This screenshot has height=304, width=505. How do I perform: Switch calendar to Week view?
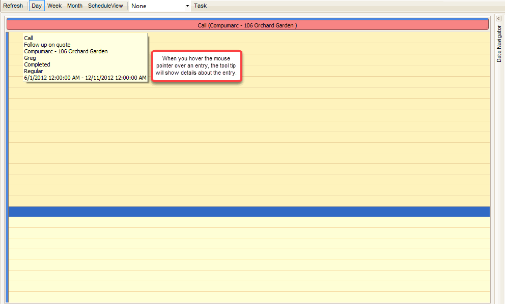[x=54, y=6]
